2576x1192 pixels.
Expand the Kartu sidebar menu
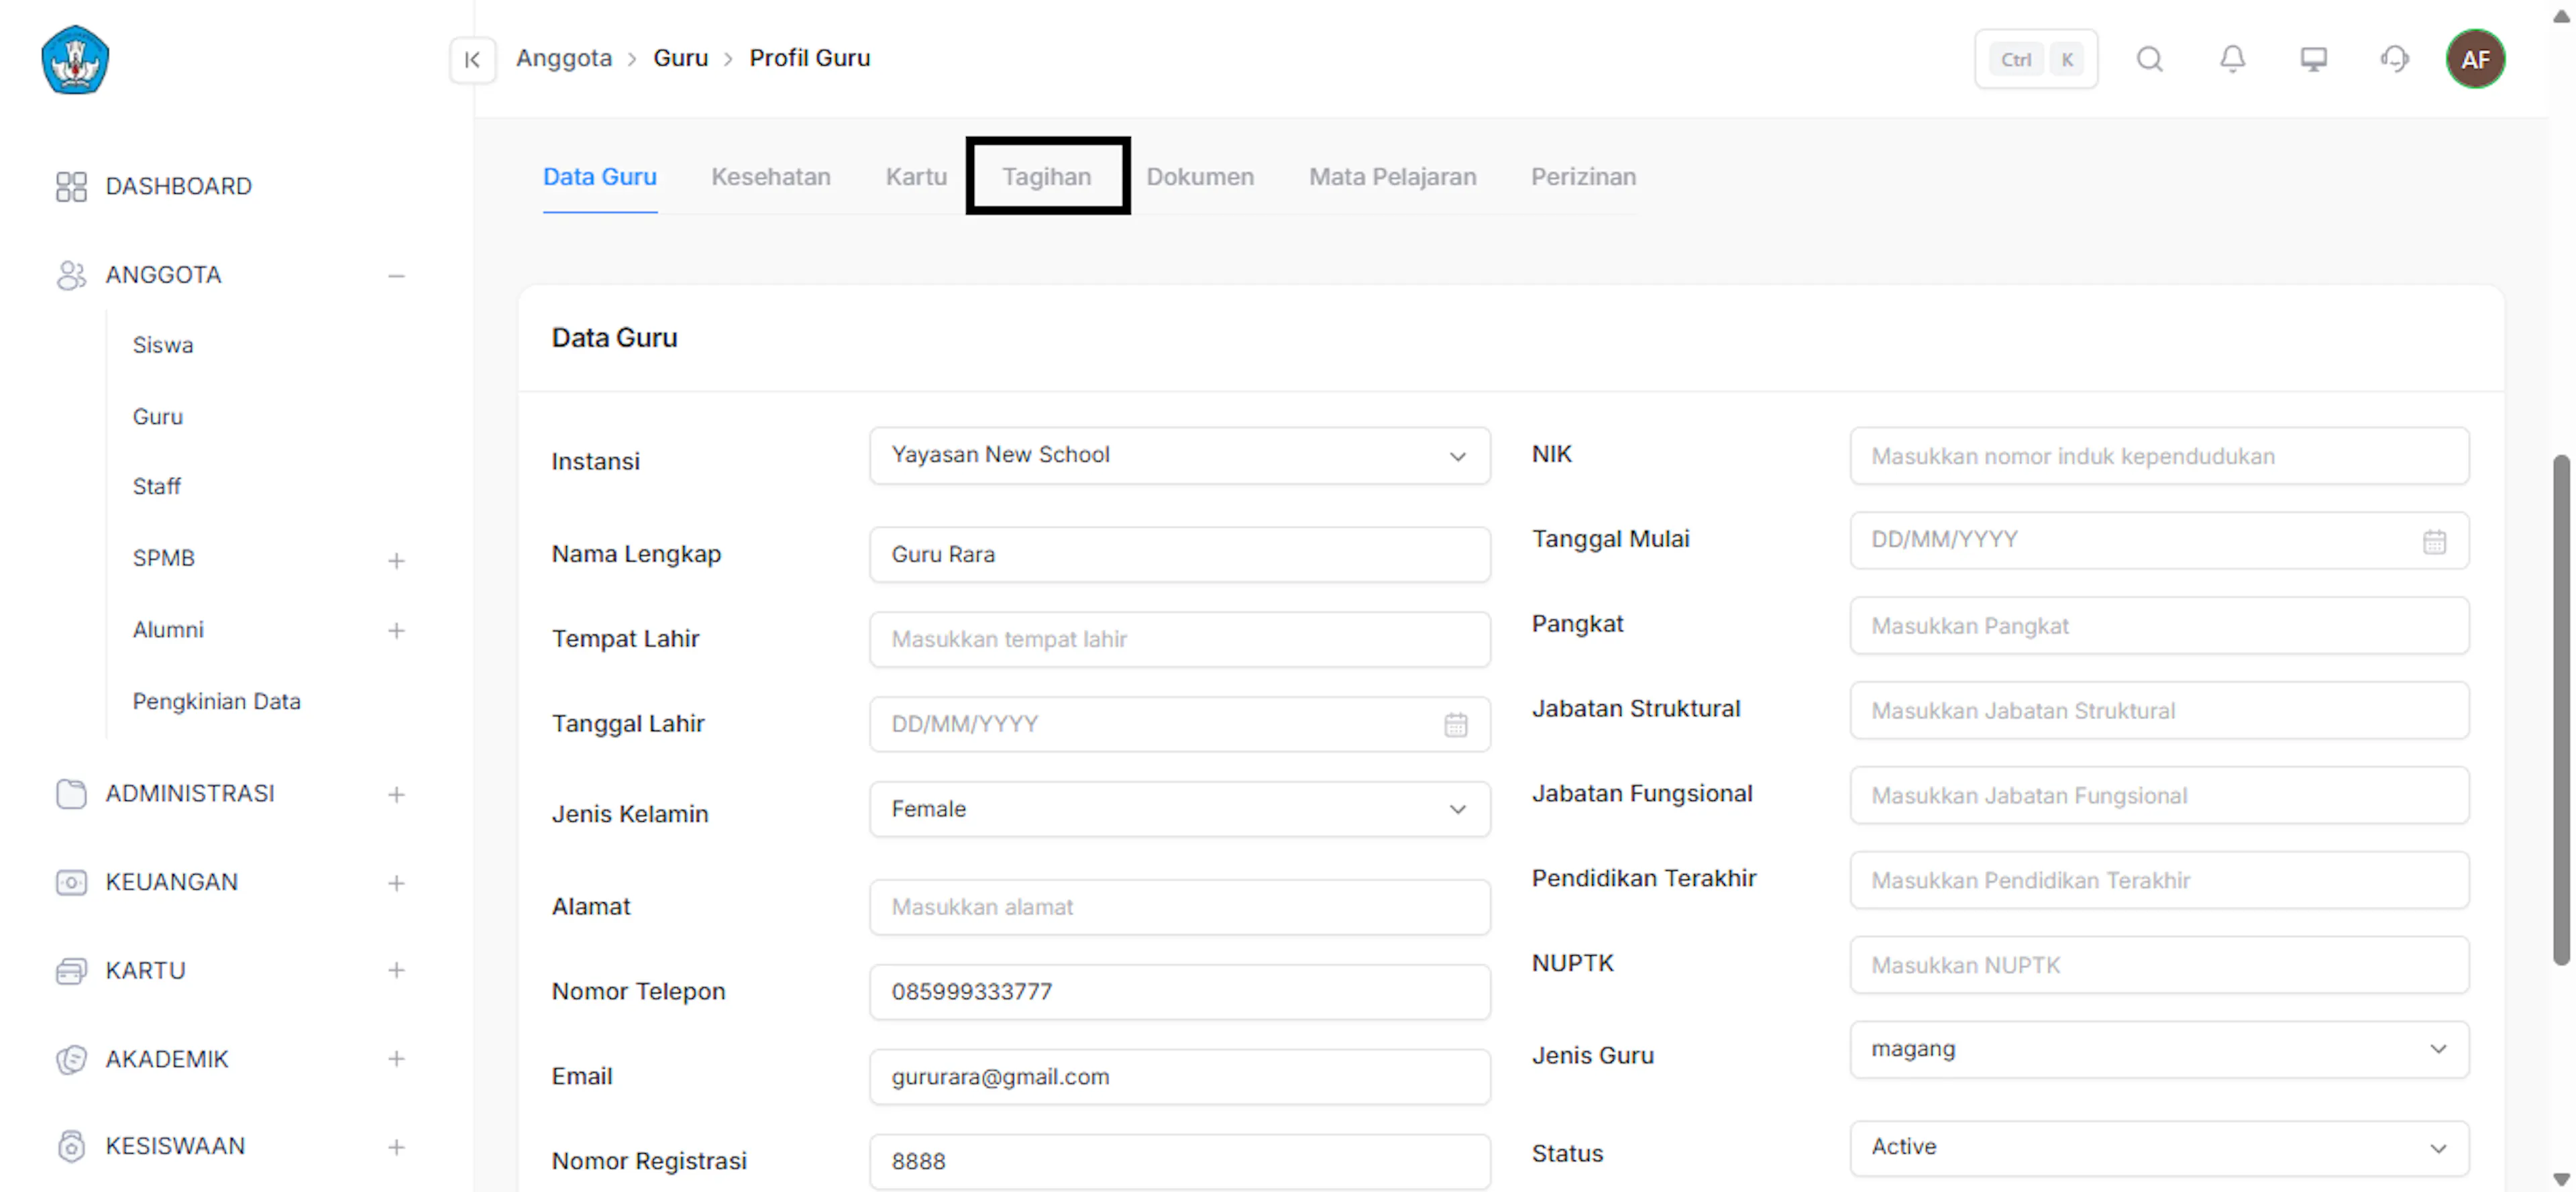tap(396, 970)
